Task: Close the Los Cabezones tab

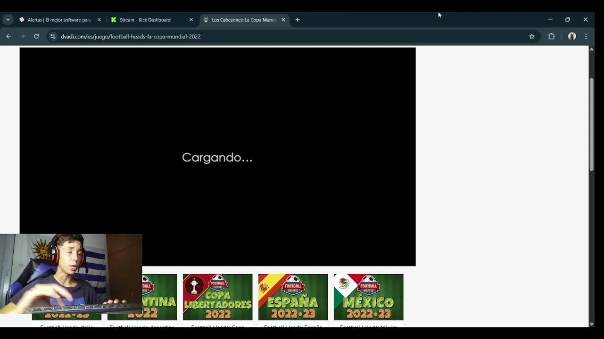Action: tap(283, 20)
